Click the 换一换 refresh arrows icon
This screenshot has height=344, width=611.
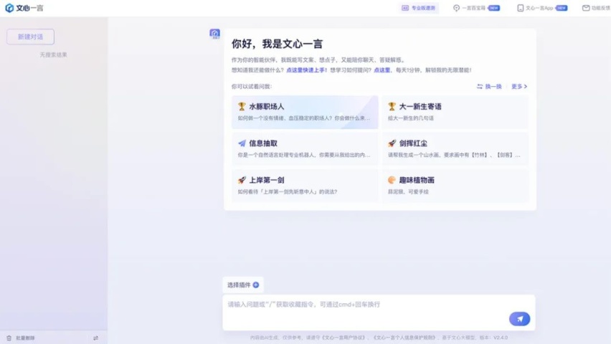click(x=480, y=87)
